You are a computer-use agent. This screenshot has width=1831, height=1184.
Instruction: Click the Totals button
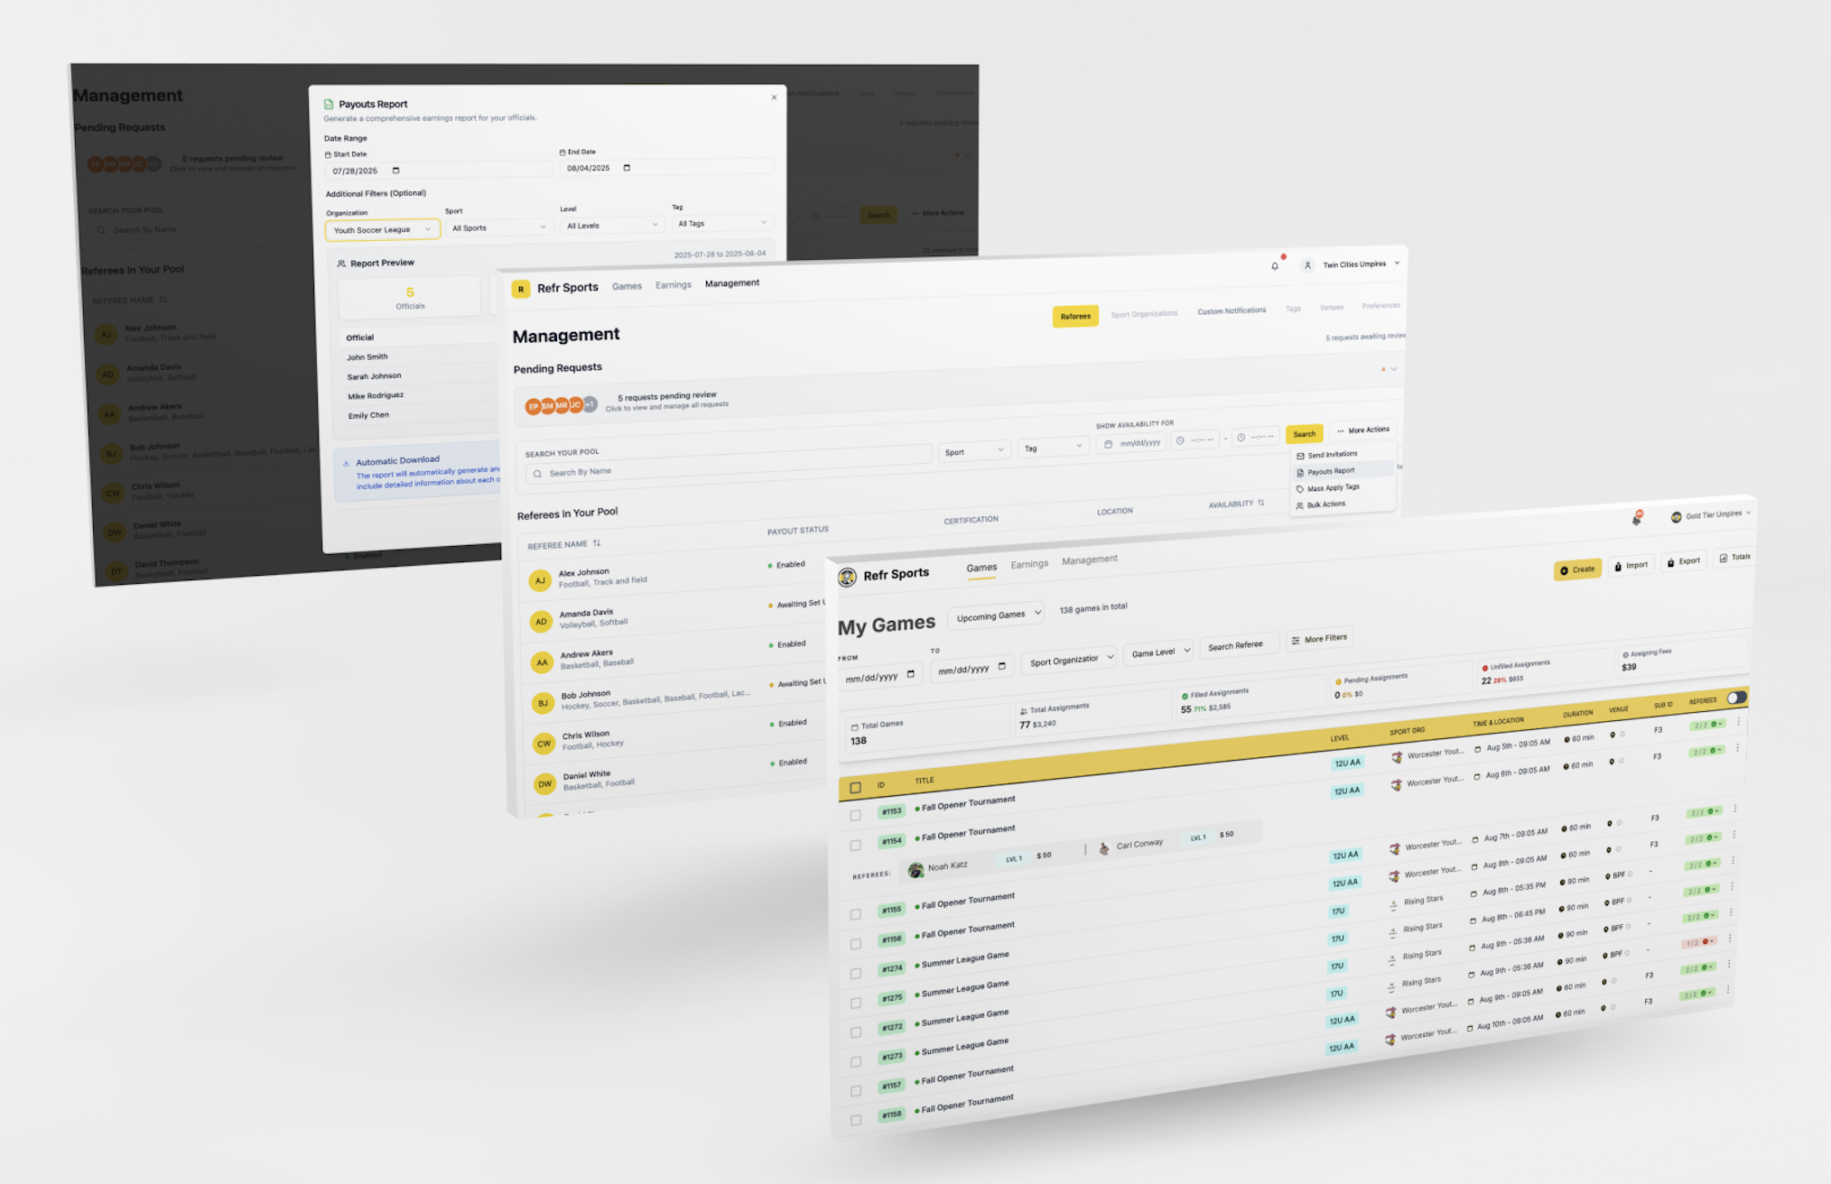1734,558
